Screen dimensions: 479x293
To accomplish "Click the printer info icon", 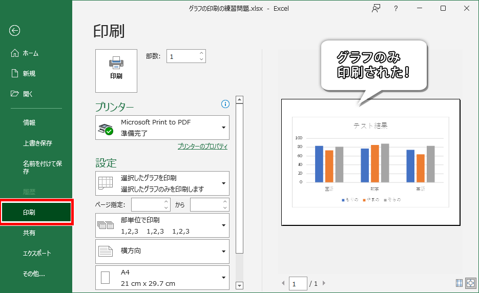I will click(225, 104).
